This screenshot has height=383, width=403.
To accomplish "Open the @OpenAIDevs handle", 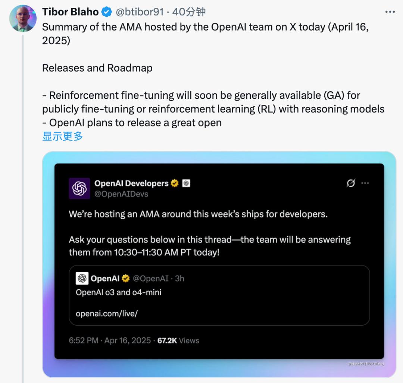I will (x=121, y=194).
